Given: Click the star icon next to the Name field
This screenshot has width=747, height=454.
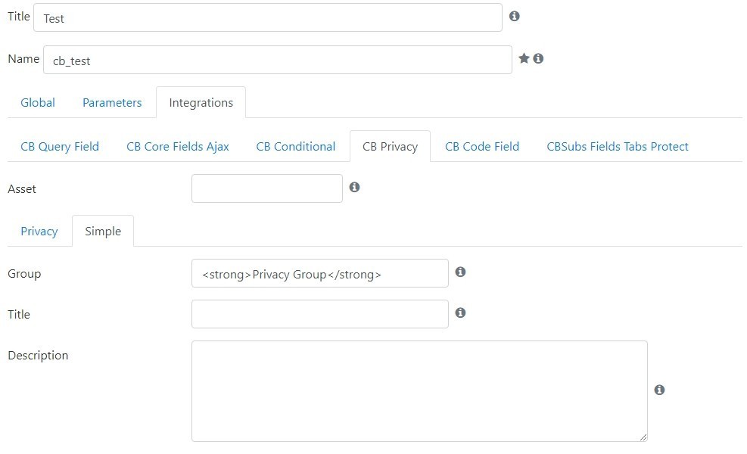Looking at the screenshot, I should coord(524,58).
